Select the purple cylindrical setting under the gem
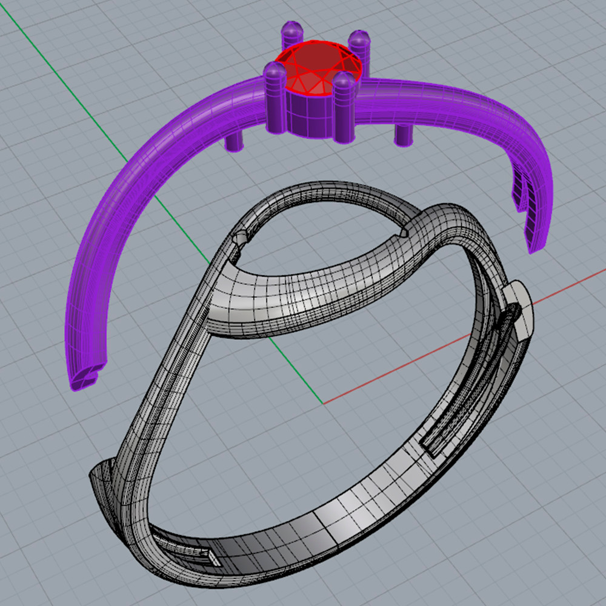 click(308, 115)
